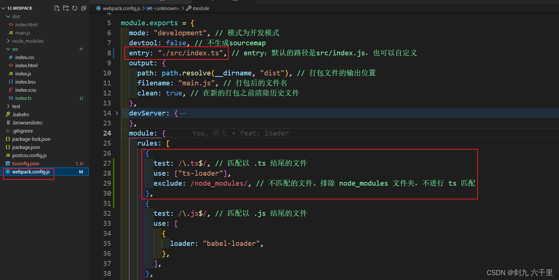This screenshot has height=280, width=559.
Task: Click the TS icon next to index.ts
Action: tap(11, 98)
